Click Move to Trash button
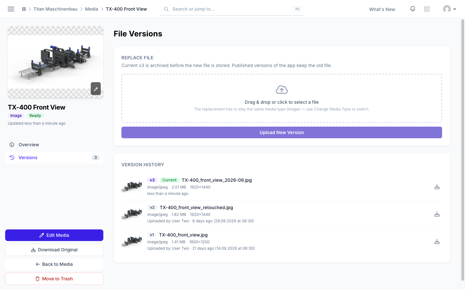465x290 pixels. pos(54,279)
